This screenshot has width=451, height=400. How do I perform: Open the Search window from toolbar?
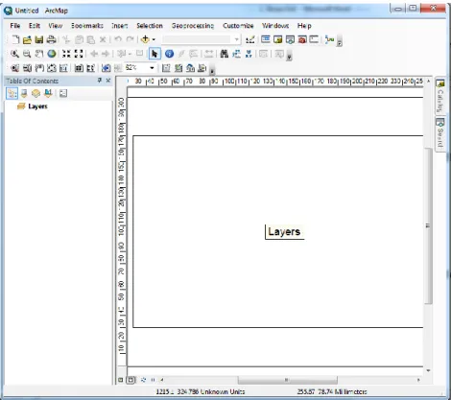(290, 39)
